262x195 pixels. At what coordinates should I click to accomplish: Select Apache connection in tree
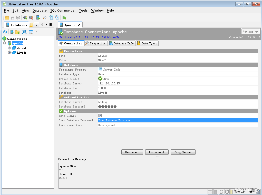tap(17, 43)
